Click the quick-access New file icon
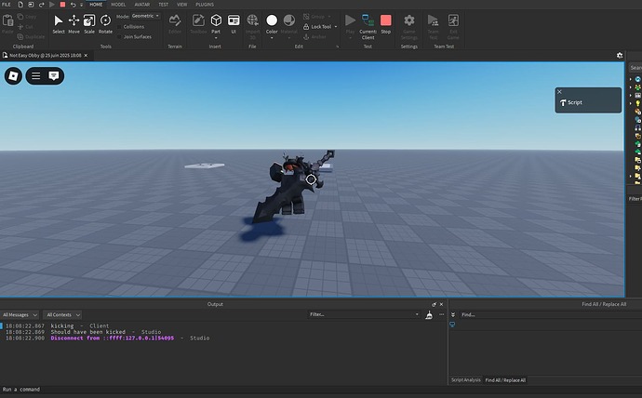Image resolution: width=642 pixels, height=398 pixels. point(20,5)
